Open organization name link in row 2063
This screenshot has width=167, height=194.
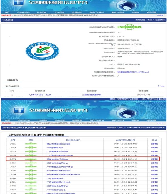point(57,151)
